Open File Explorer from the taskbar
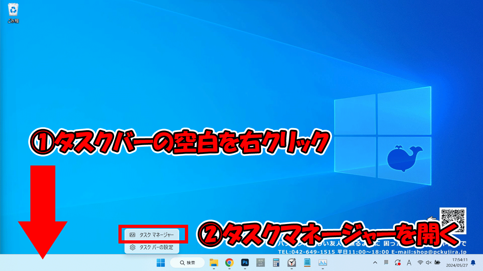 [x=214, y=263]
